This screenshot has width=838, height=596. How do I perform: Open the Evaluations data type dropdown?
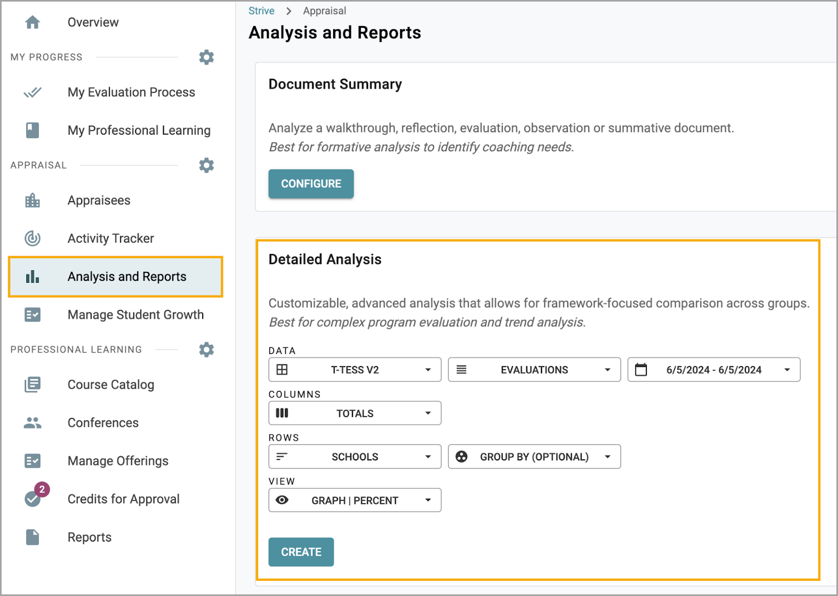pos(534,370)
